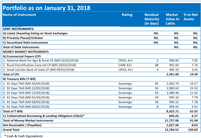Select the Name of Instrument column header

pos(20,15)
